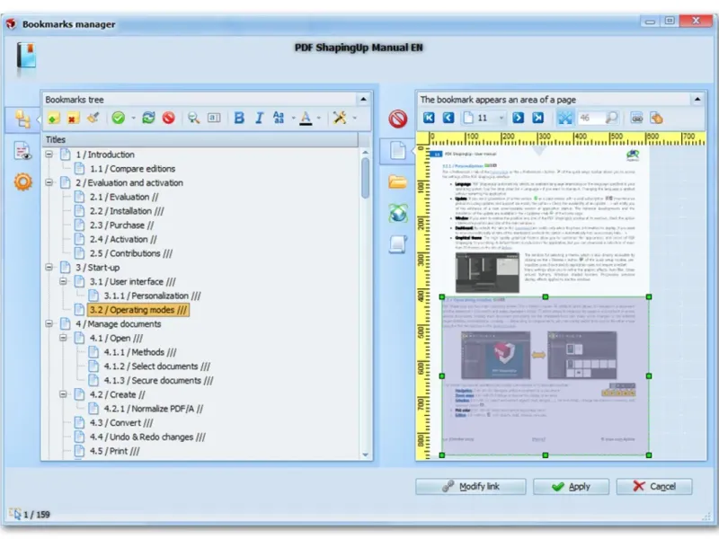Image resolution: width=719 pixels, height=539 pixels.
Task: Collapse the Bookmarks tree panel header
Action: point(363,100)
